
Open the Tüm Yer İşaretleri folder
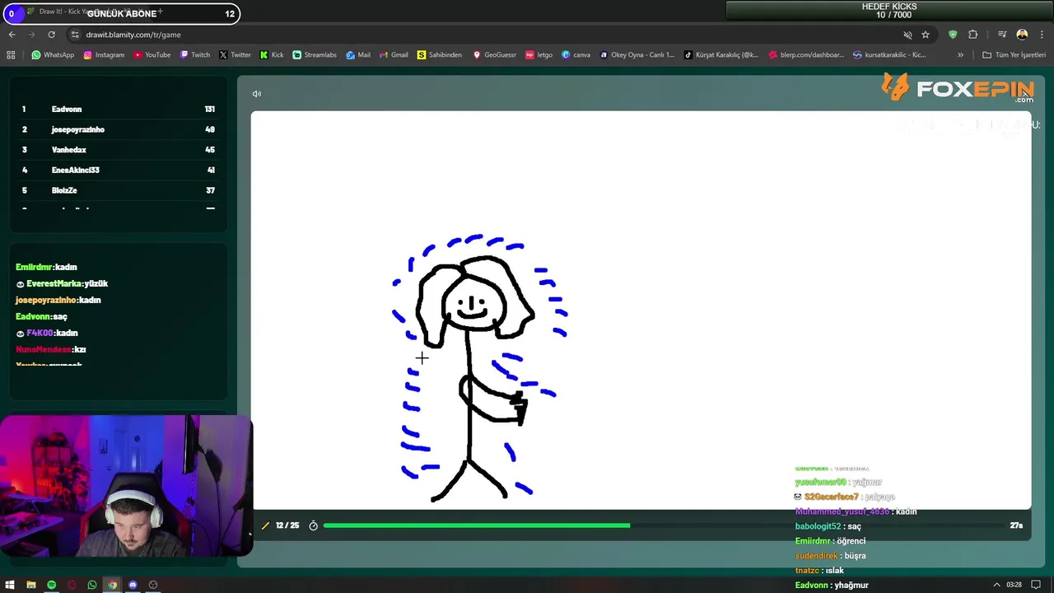[x=1014, y=55]
